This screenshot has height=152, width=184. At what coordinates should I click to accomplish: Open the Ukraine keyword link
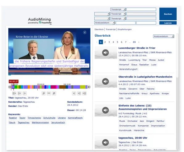tap(62, 118)
